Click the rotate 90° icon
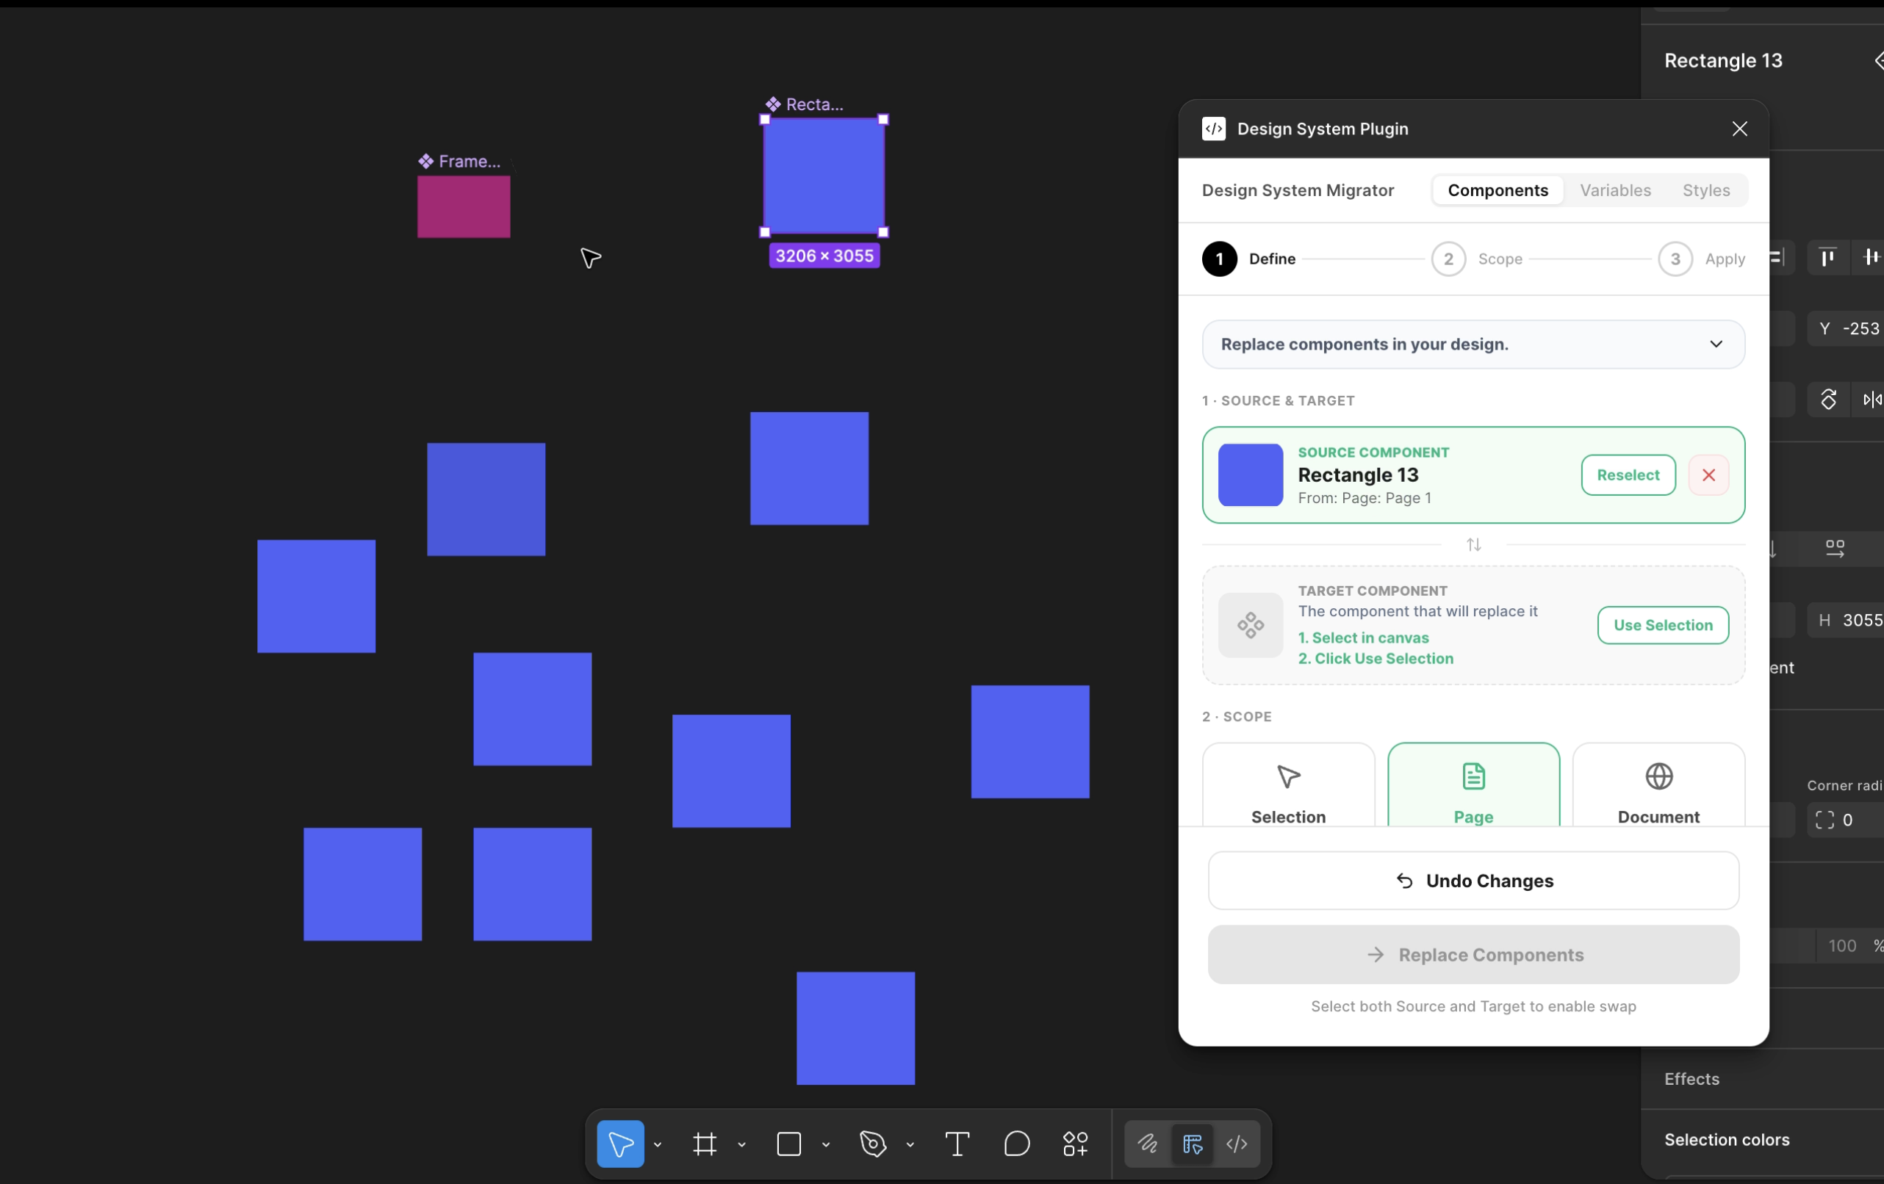1884x1184 pixels. point(1827,400)
